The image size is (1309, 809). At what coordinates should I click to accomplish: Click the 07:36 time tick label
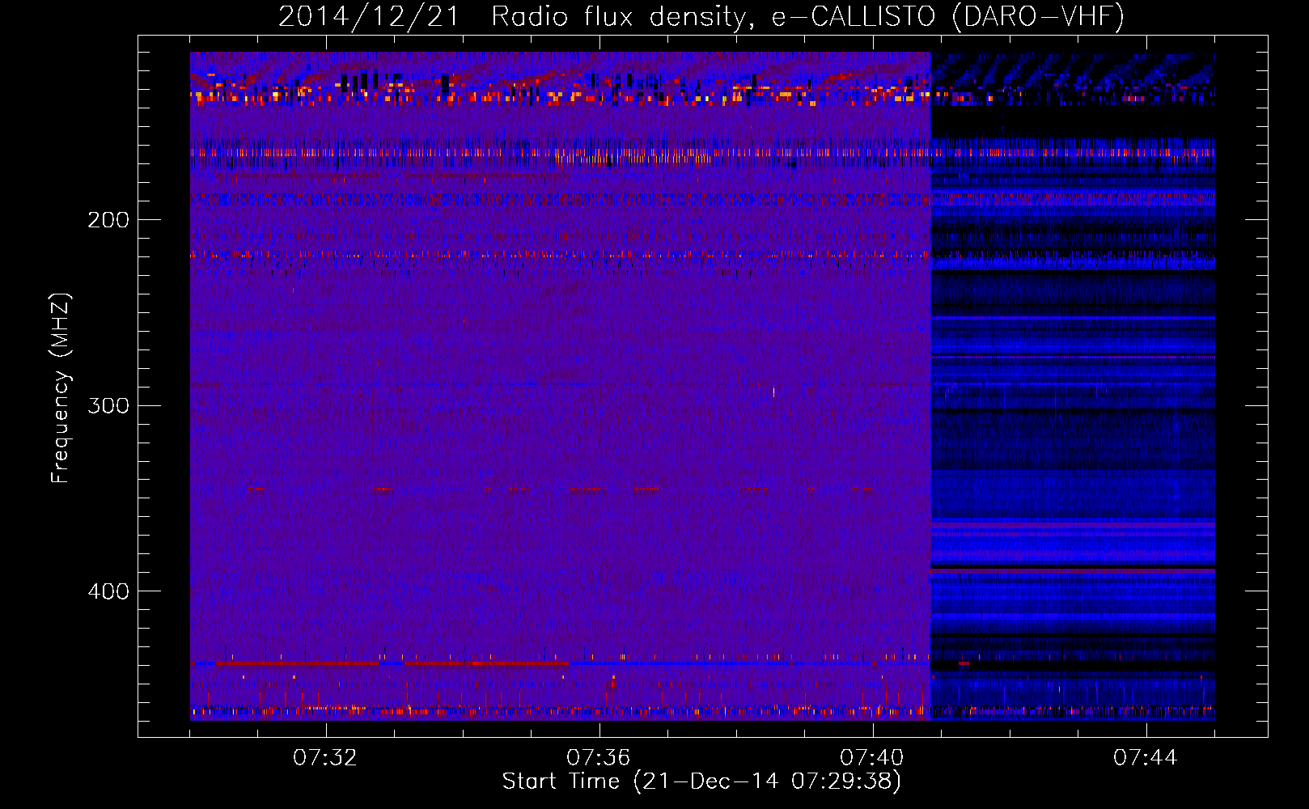(x=599, y=758)
